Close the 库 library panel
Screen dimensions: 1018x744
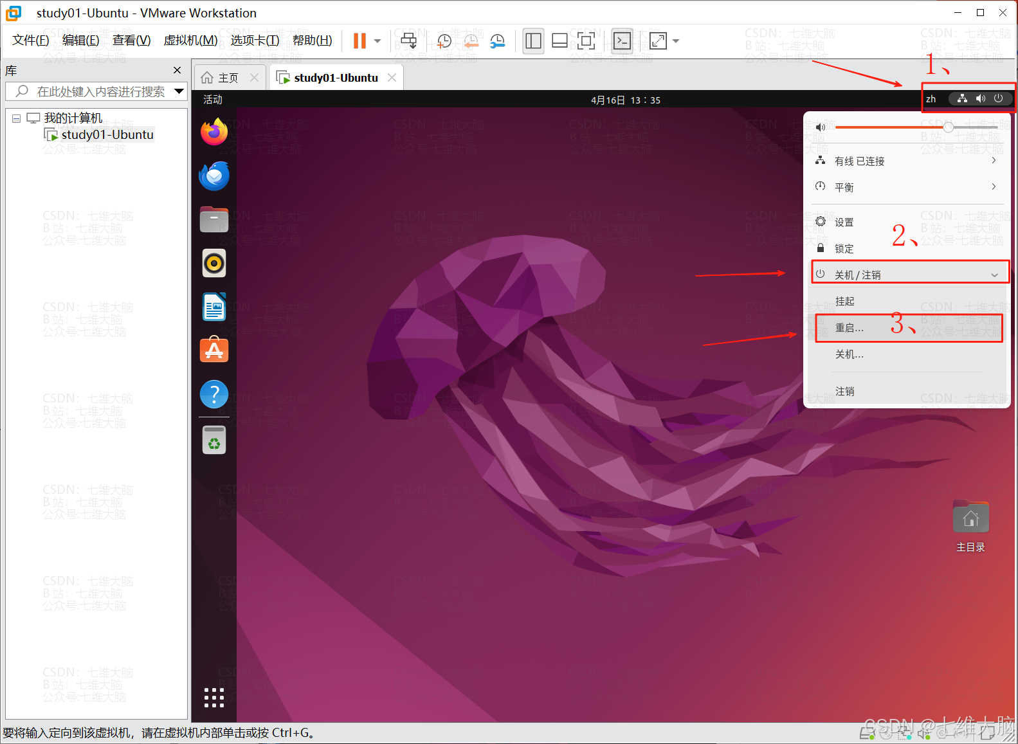click(177, 70)
